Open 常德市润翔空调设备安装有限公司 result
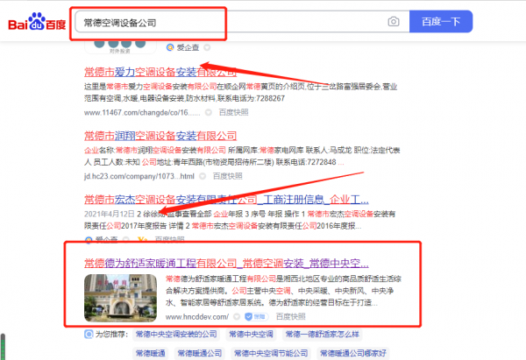 [x=160, y=136]
